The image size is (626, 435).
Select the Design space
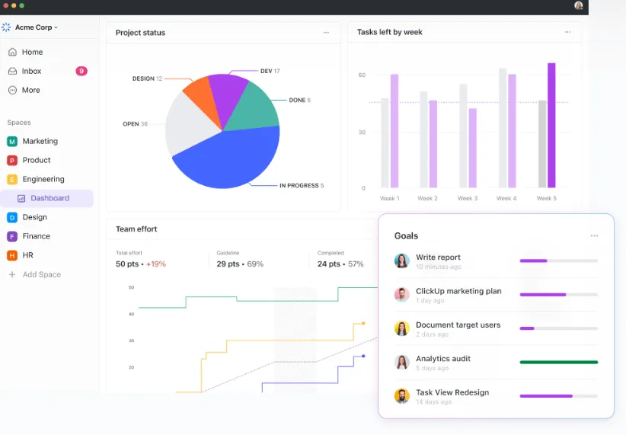coord(35,217)
